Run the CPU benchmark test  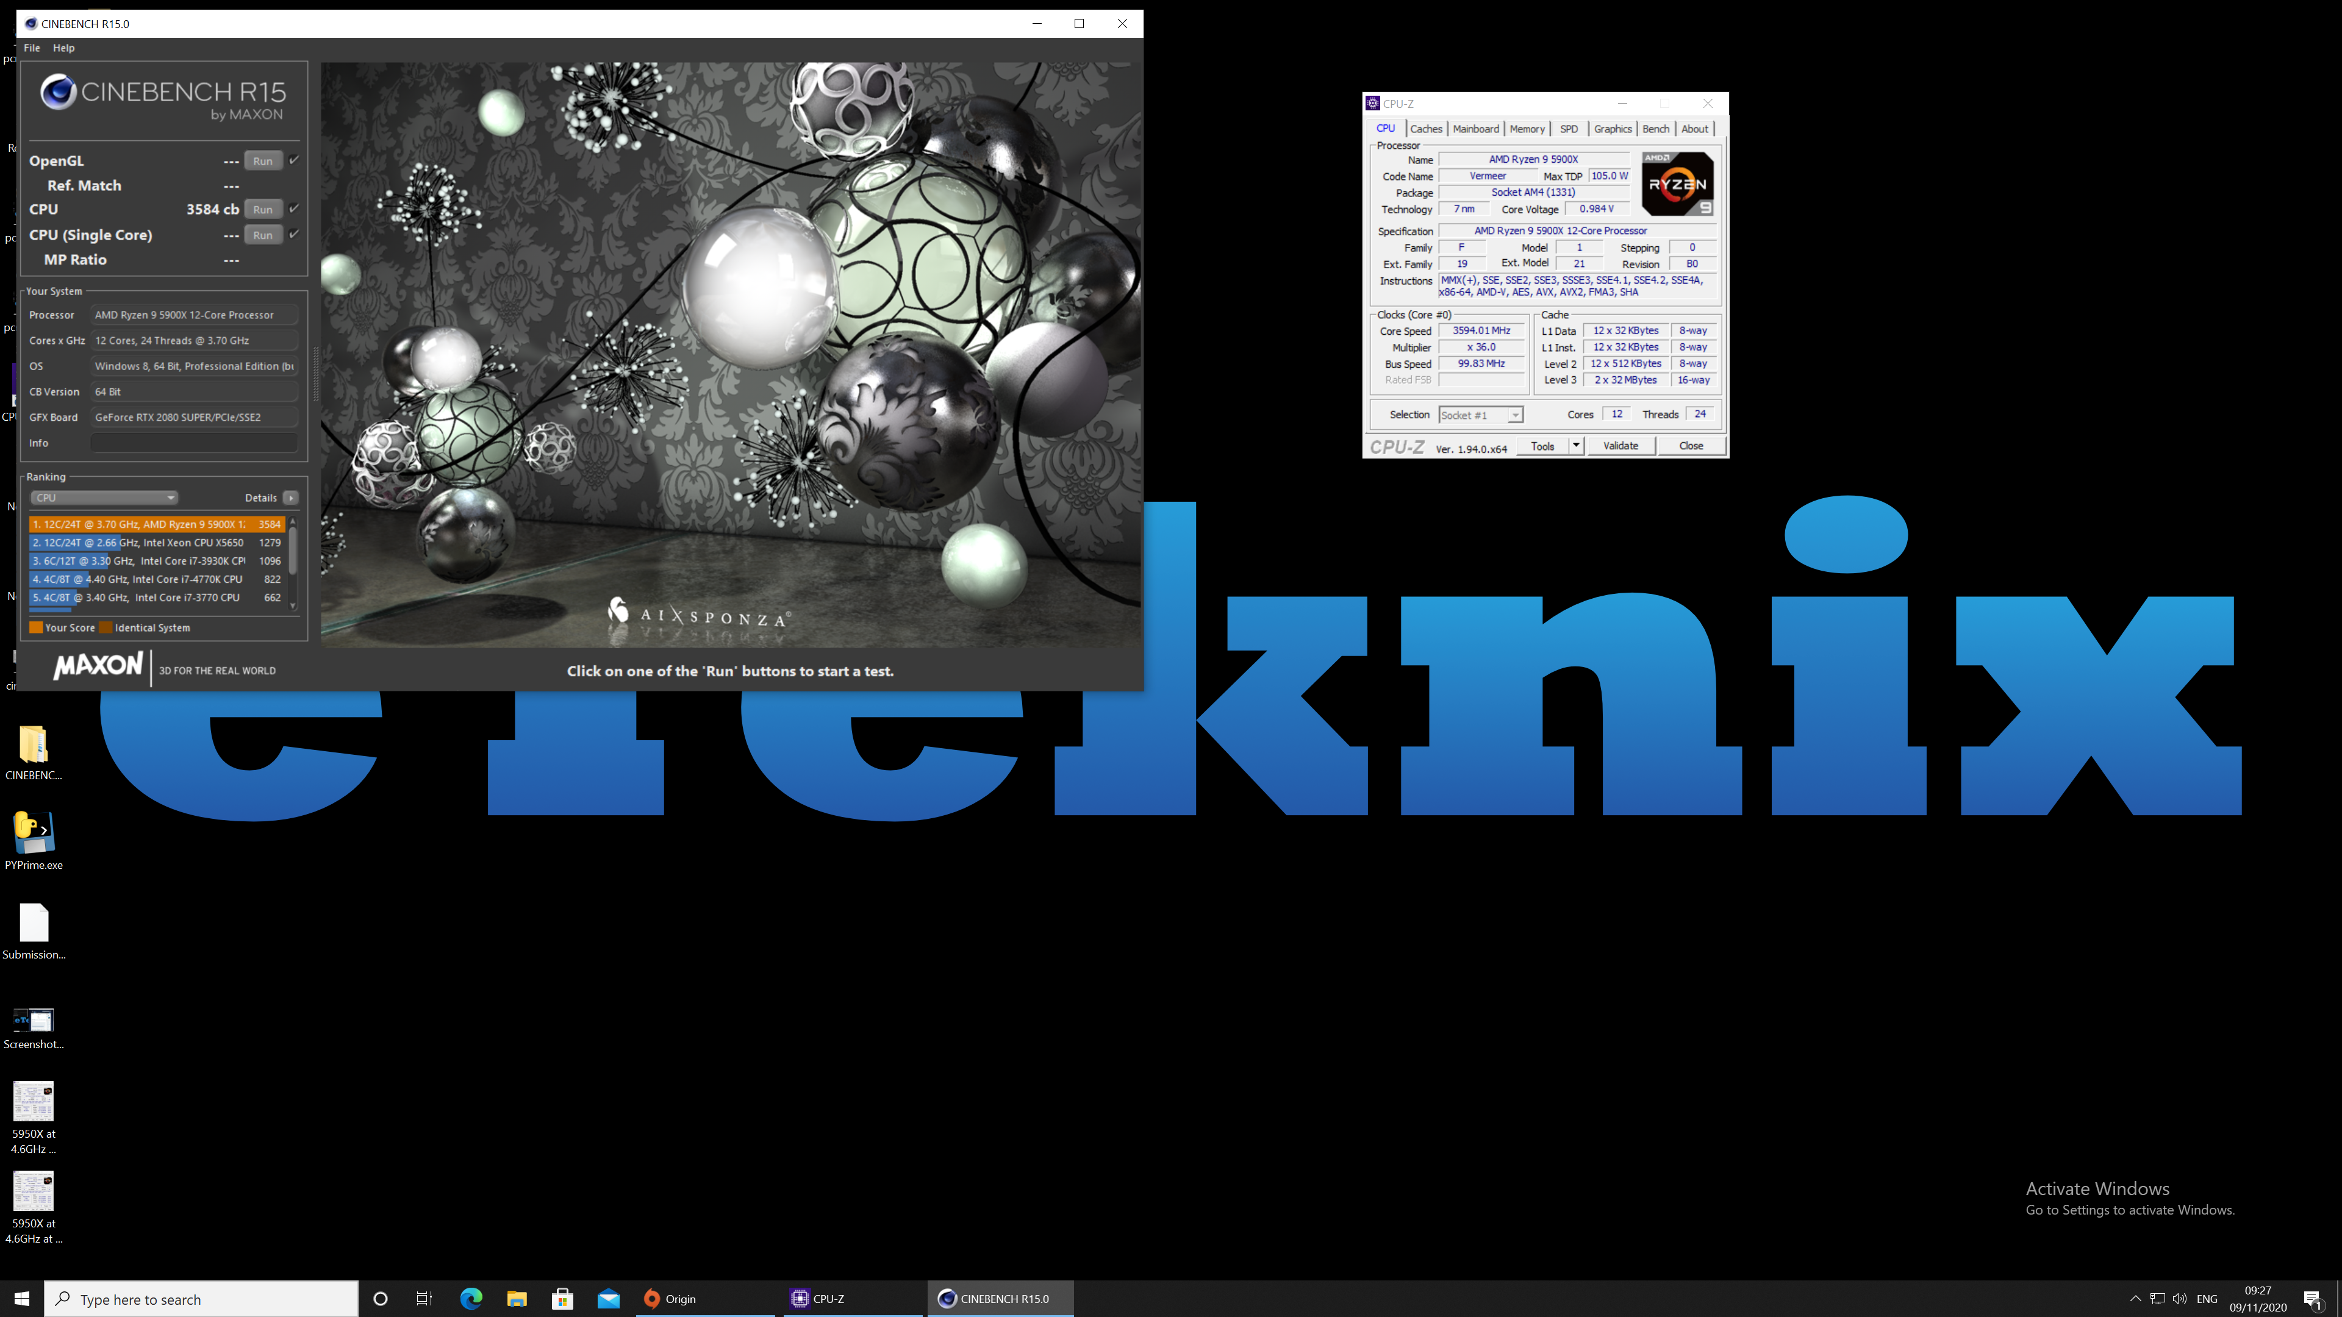[263, 209]
